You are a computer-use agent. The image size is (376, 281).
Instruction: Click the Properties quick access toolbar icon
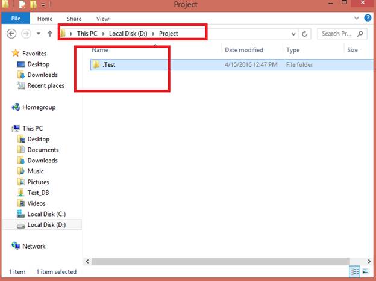pos(22,5)
